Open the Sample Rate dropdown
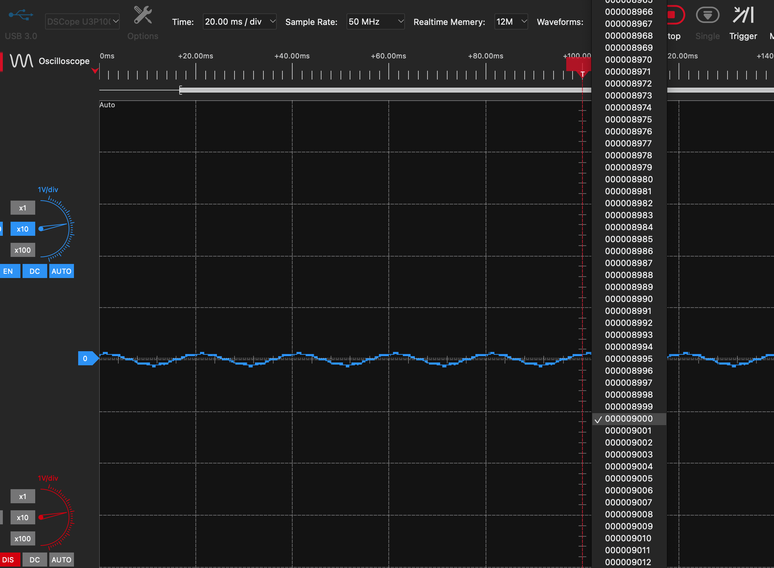 (375, 22)
